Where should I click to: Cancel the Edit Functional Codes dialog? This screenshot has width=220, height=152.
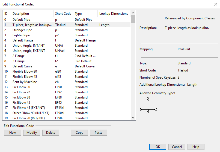pyautogui.click(x=177, y=147)
